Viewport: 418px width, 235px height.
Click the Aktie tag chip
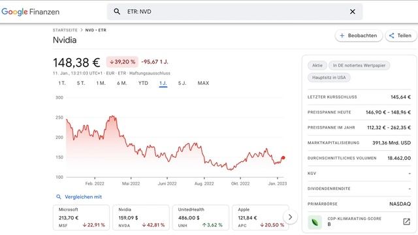[317, 65]
